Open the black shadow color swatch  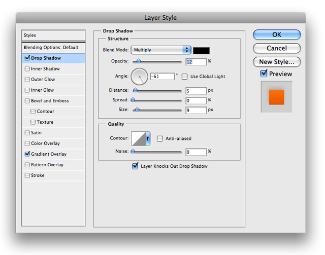click(201, 51)
